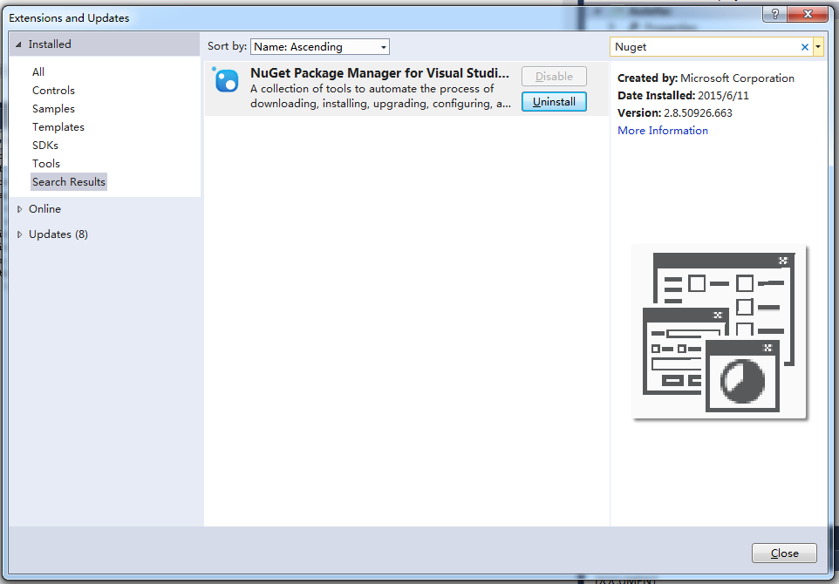Open the More Information link
The image size is (839, 584).
[663, 131]
